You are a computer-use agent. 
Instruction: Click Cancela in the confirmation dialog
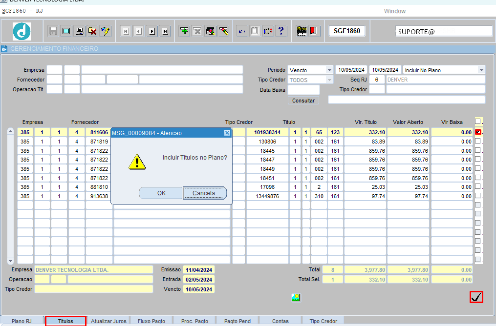point(204,193)
